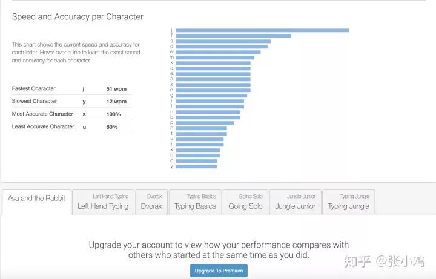
Task: Select the bar for letter s
Action: pyautogui.click(x=223, y=41)
